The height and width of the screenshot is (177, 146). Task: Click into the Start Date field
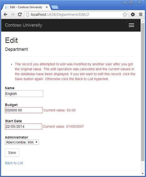[23, 126]
